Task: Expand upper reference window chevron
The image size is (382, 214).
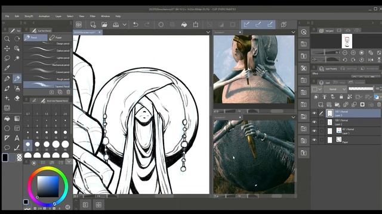Action: [293, 32]
